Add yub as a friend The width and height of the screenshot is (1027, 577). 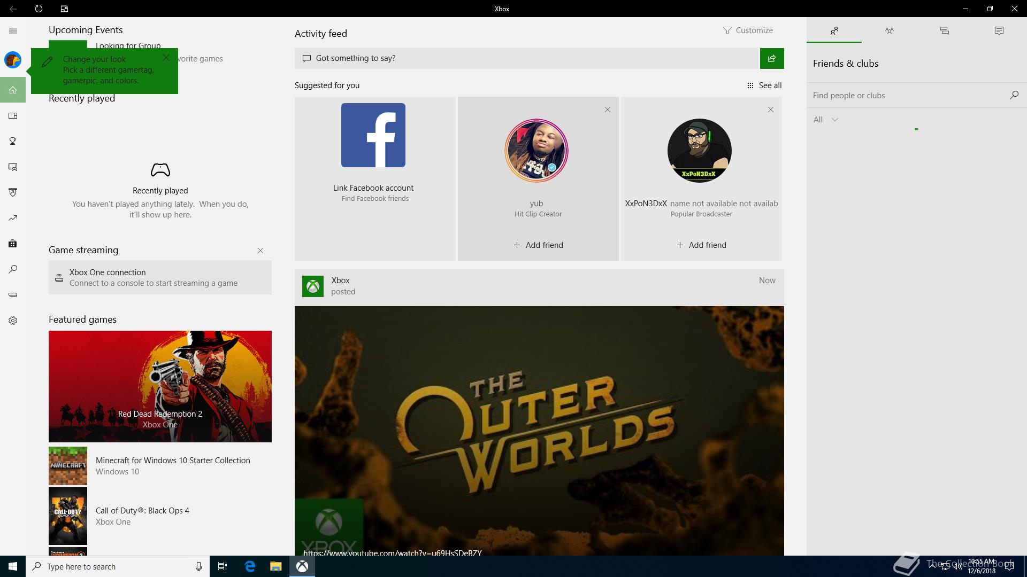click(x=538, y=245)
